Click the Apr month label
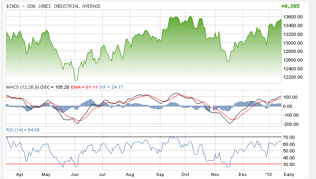 click(20, 175)
